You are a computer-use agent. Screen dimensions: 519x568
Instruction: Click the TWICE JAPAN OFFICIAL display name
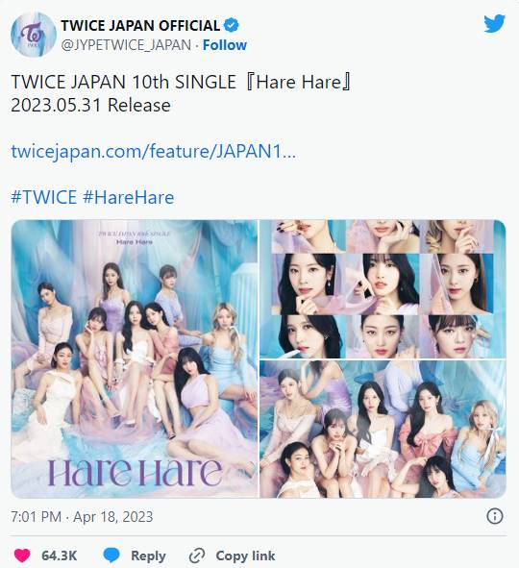(140, 25)
